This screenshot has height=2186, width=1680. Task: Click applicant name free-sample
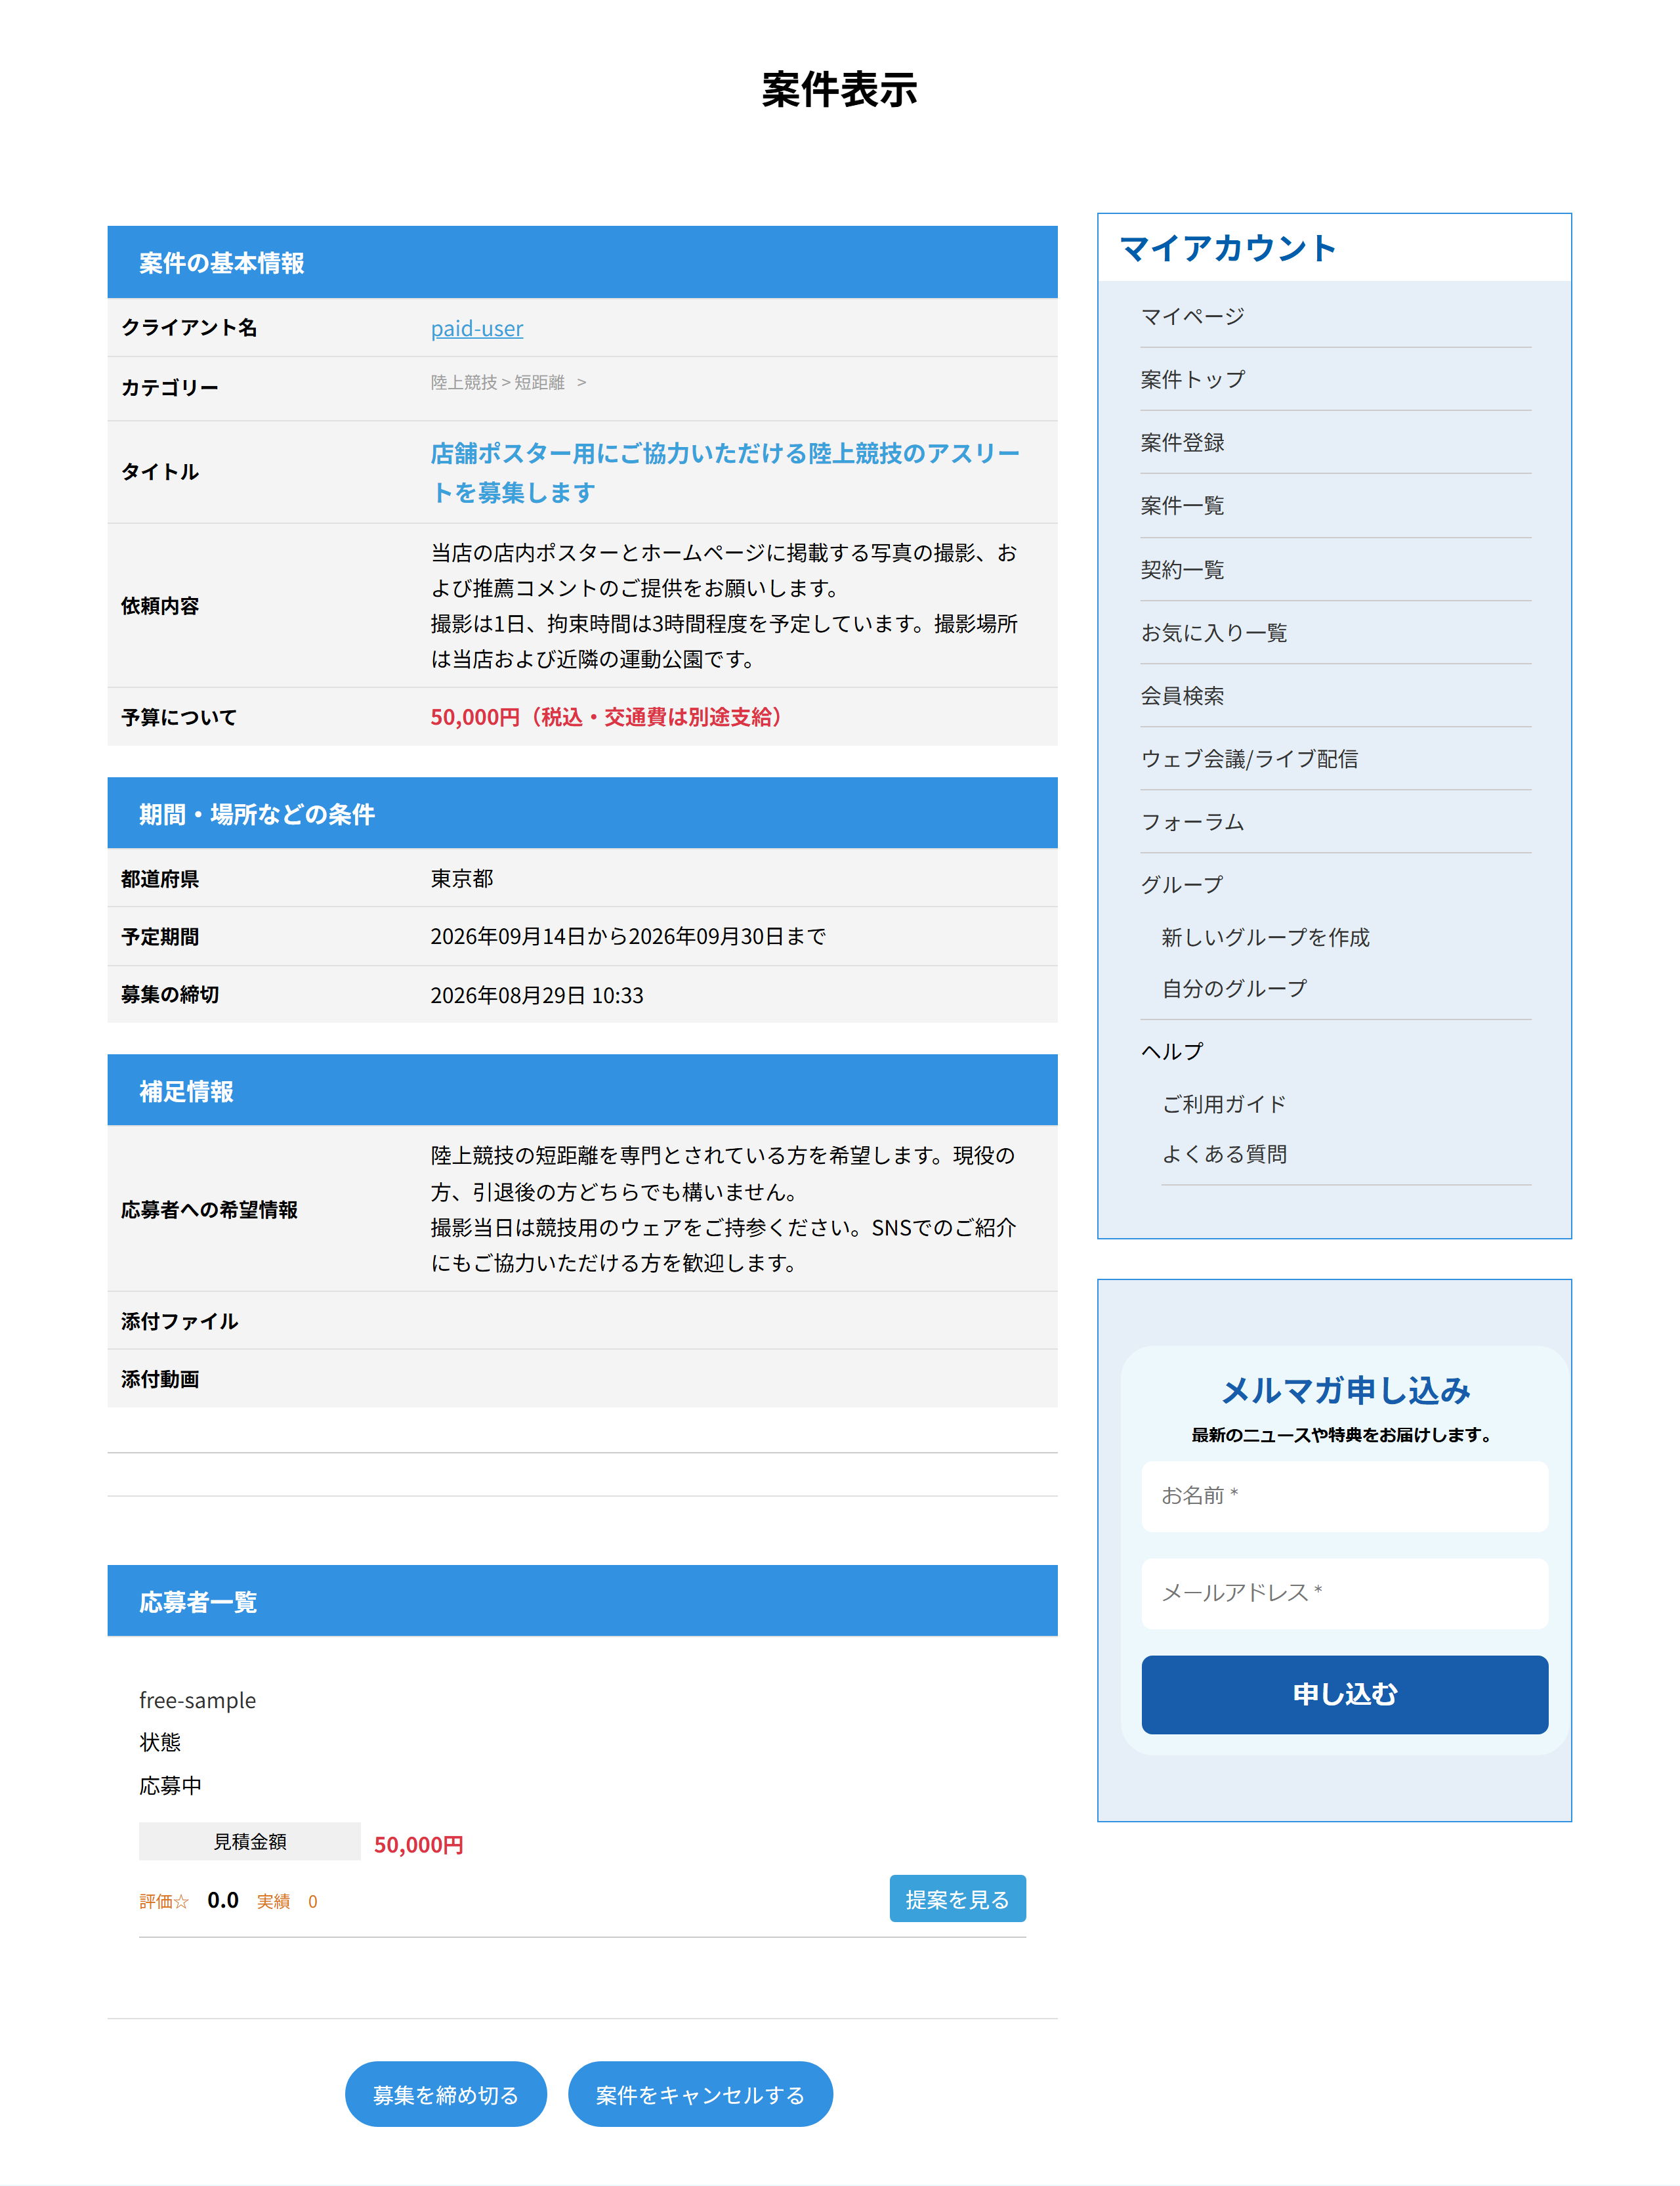coord(197,1700)
